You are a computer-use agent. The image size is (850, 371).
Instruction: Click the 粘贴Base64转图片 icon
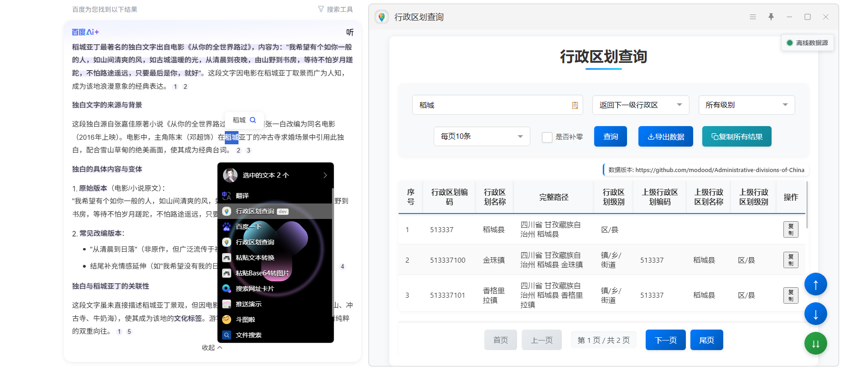coord(227,273)
